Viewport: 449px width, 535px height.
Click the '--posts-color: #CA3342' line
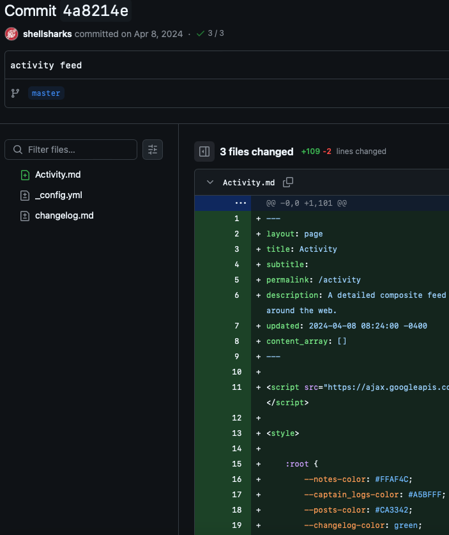[x=358, y=510]
